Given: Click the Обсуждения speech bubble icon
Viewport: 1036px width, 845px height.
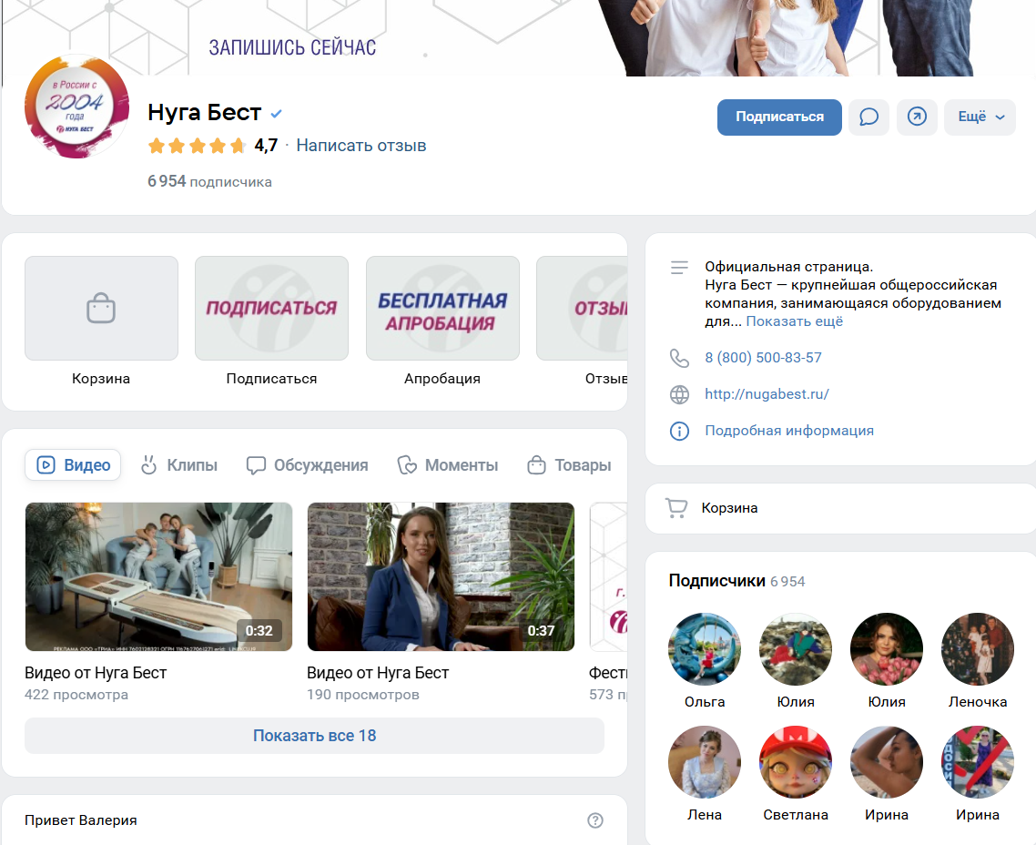Looking at the screenshot, I should pos(256,466).
